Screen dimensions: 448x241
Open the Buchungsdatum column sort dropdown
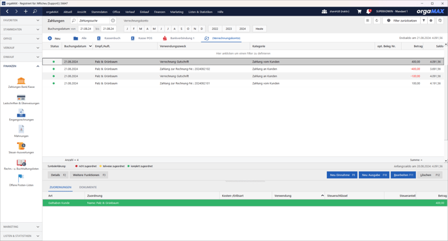coord(90,46)
